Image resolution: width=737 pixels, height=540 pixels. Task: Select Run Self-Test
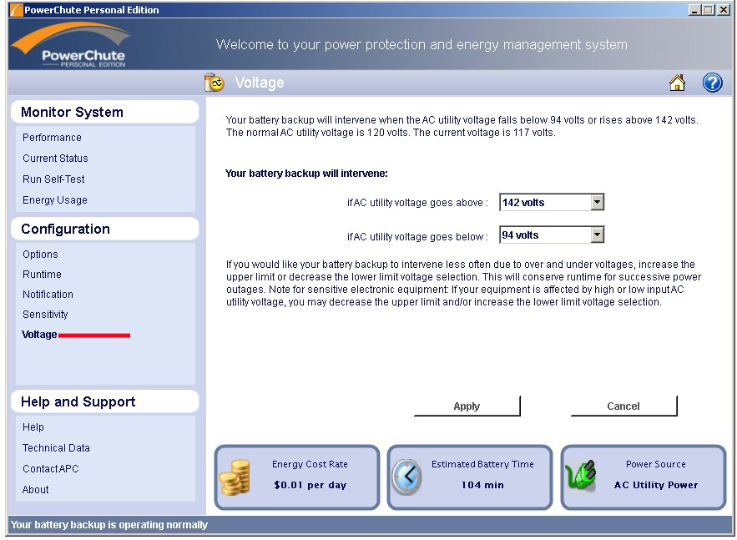53,179
